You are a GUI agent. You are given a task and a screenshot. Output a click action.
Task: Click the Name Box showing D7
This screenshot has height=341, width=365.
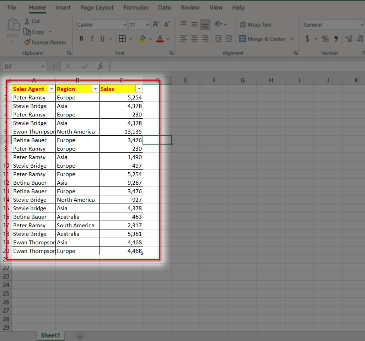(x=21, y=66)
